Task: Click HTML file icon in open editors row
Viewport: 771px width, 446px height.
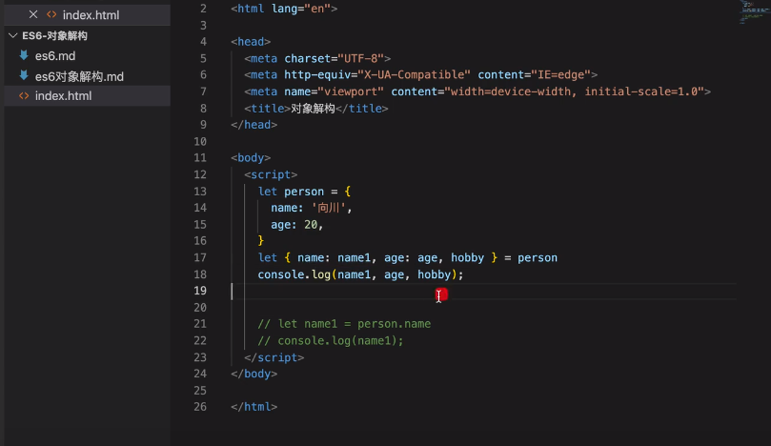Action: 51,14
